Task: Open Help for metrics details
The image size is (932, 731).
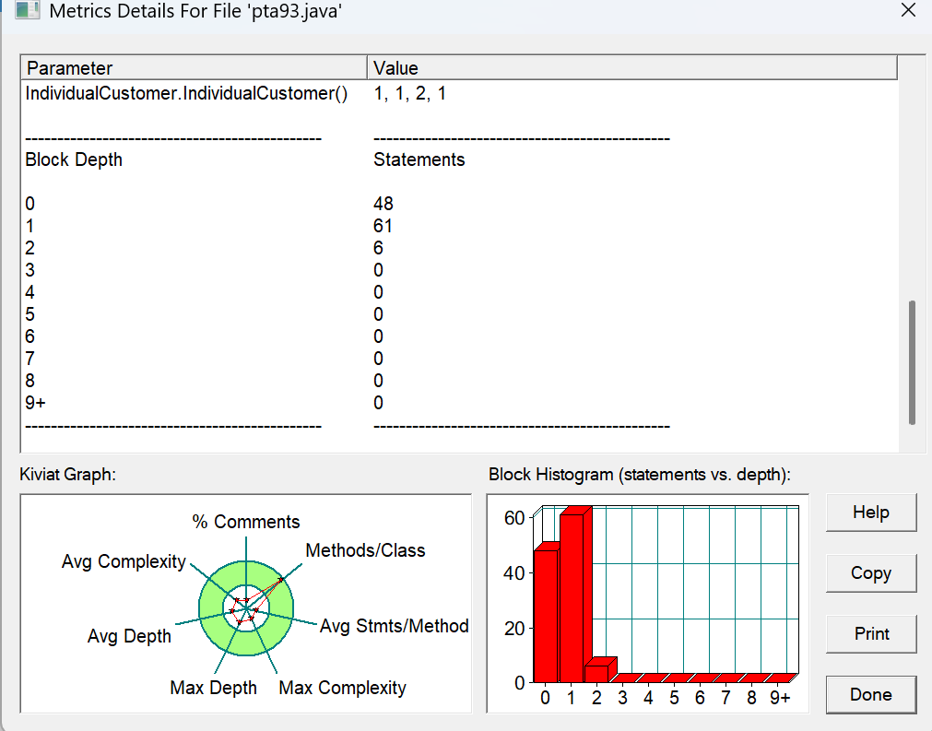Action: point(871,513)
